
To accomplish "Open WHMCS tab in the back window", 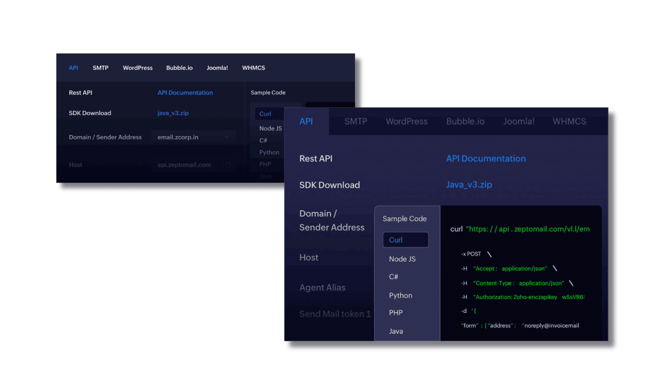I will [x=254, y=68].
